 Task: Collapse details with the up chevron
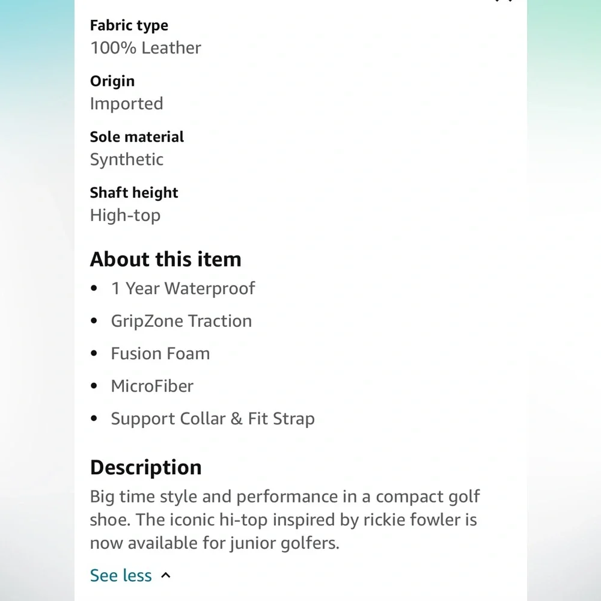click(166, 575)
